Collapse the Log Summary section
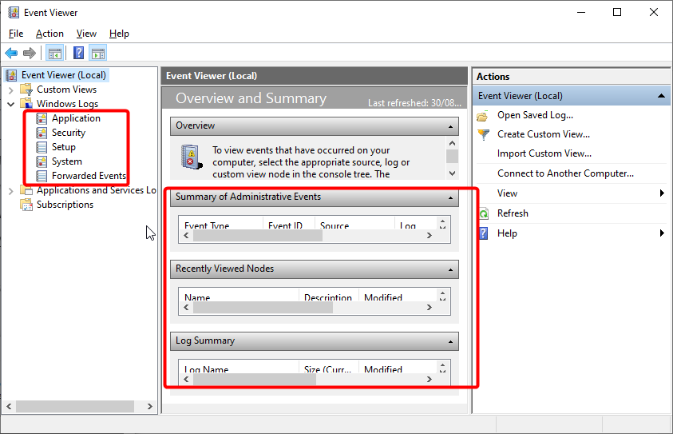The width and height of the screenshot is (673, 434). pyautogui.click(x=451, y=341)
